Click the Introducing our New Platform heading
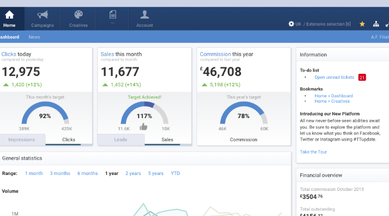 (330, 114)
